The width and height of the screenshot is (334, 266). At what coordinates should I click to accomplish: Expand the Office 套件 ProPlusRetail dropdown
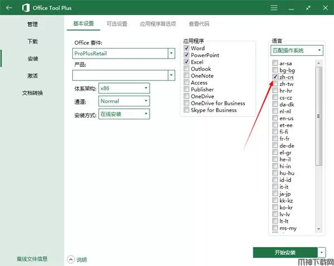coord(171,54)
